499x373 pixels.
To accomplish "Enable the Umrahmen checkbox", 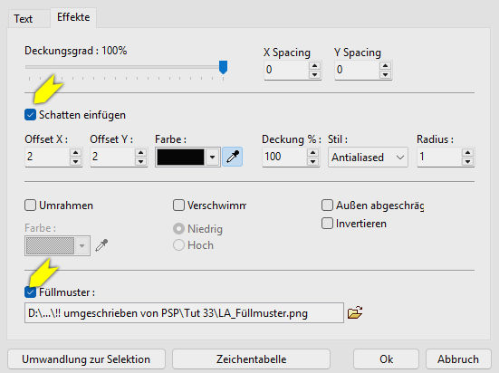I will point(30,206).
